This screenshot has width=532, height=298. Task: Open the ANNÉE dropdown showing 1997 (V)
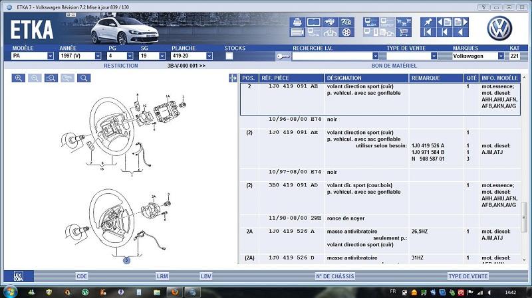pos(98,56)
